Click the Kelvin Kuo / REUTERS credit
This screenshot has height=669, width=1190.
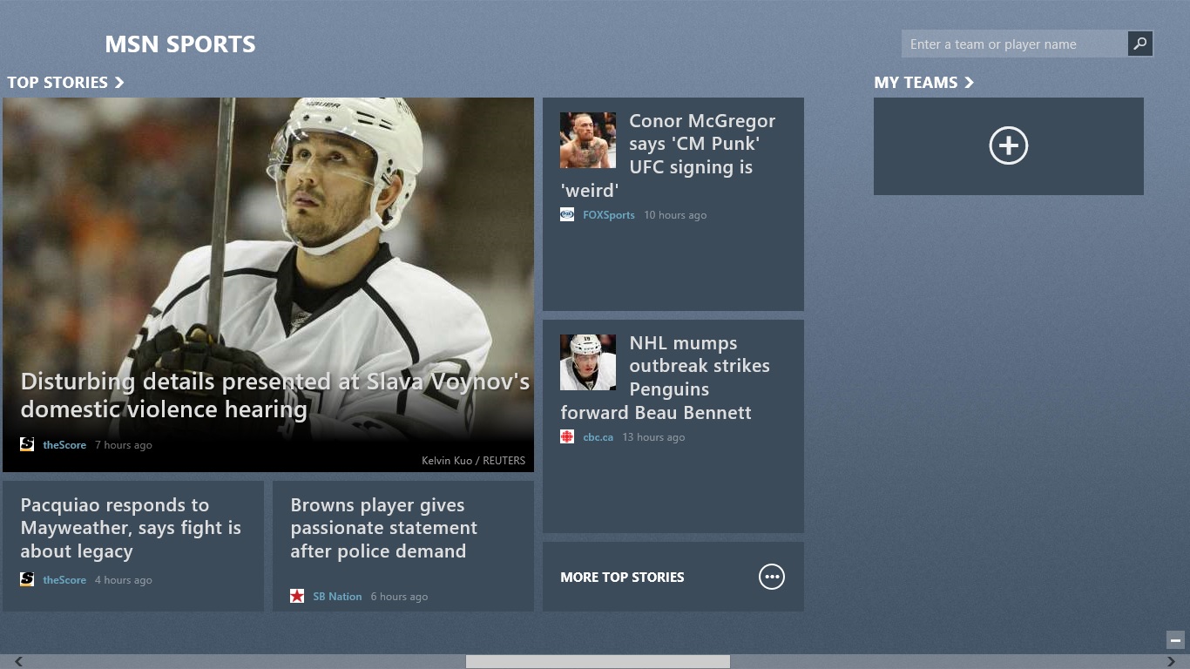(474, 460)
